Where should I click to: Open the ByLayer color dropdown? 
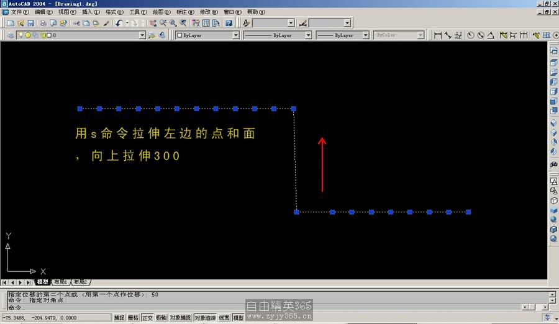pos(235,35)
